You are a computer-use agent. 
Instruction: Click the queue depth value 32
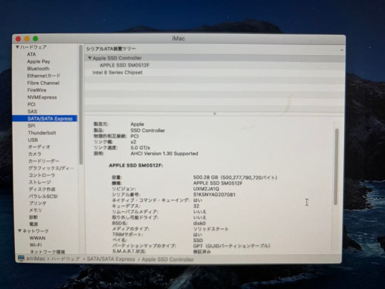click(x=196, y=206)
